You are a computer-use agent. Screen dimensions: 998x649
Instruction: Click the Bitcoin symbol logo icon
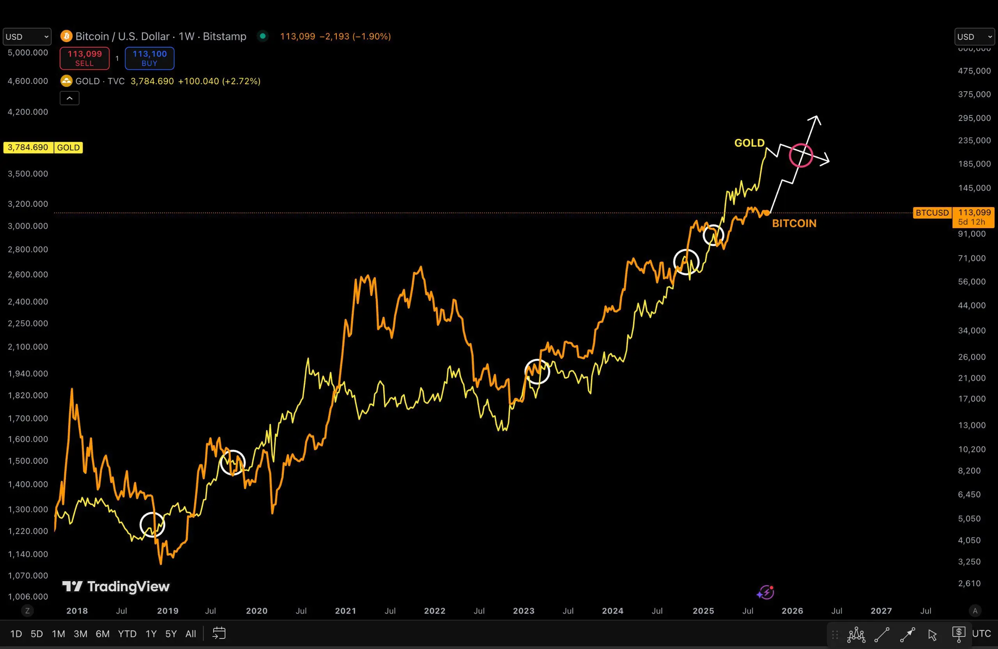[x=66, y=36]
